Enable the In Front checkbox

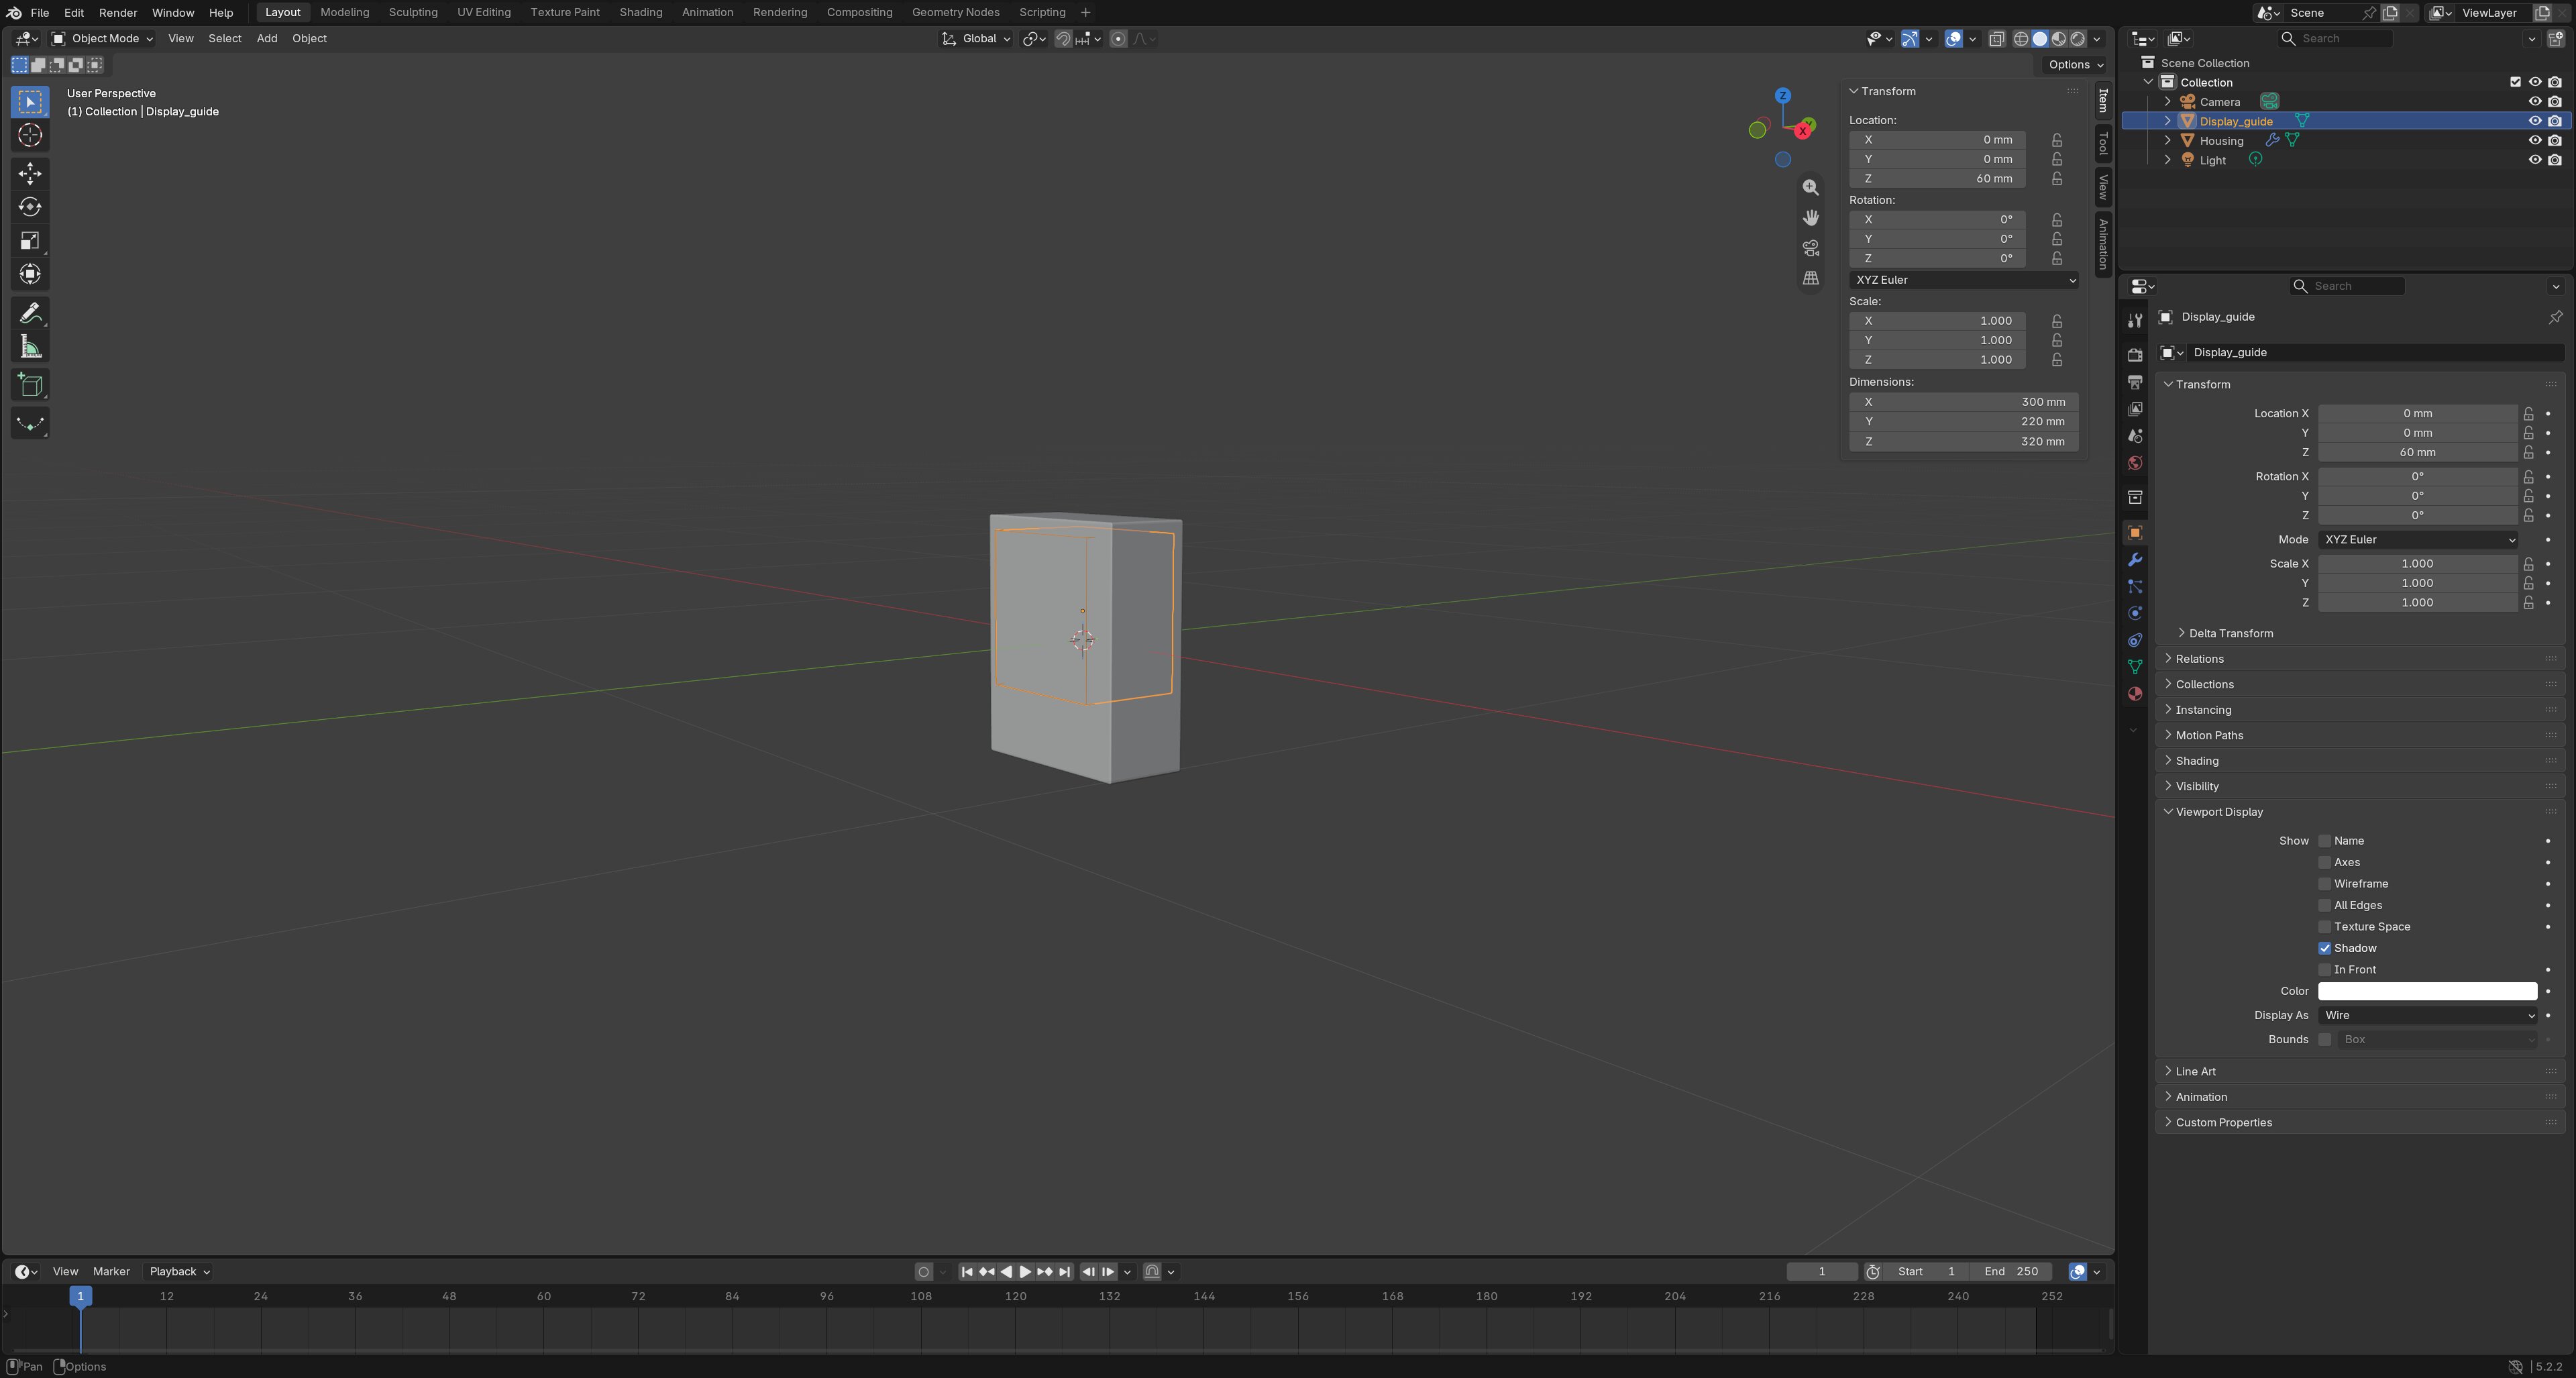pyautogui.click(x=2325, y=970)
